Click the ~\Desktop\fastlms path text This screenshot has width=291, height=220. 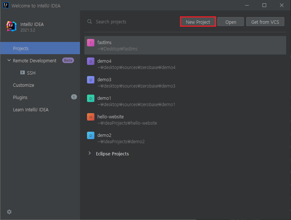pyautogui.click(x=117, y=49)
